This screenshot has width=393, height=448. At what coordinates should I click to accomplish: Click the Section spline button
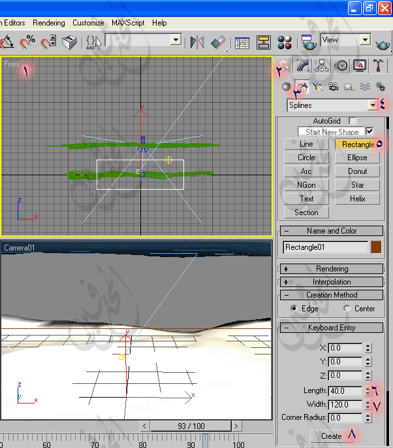tap(306, 213)
